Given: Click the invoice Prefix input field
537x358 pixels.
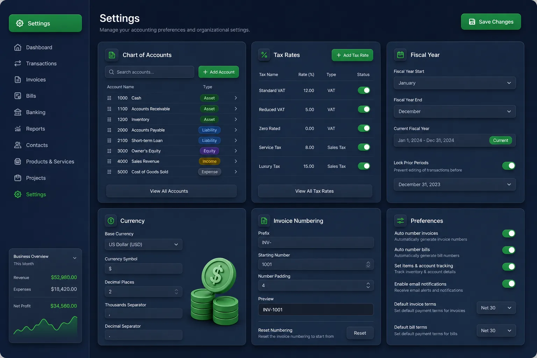Looking at the screenshot, I should pos(316,242).
